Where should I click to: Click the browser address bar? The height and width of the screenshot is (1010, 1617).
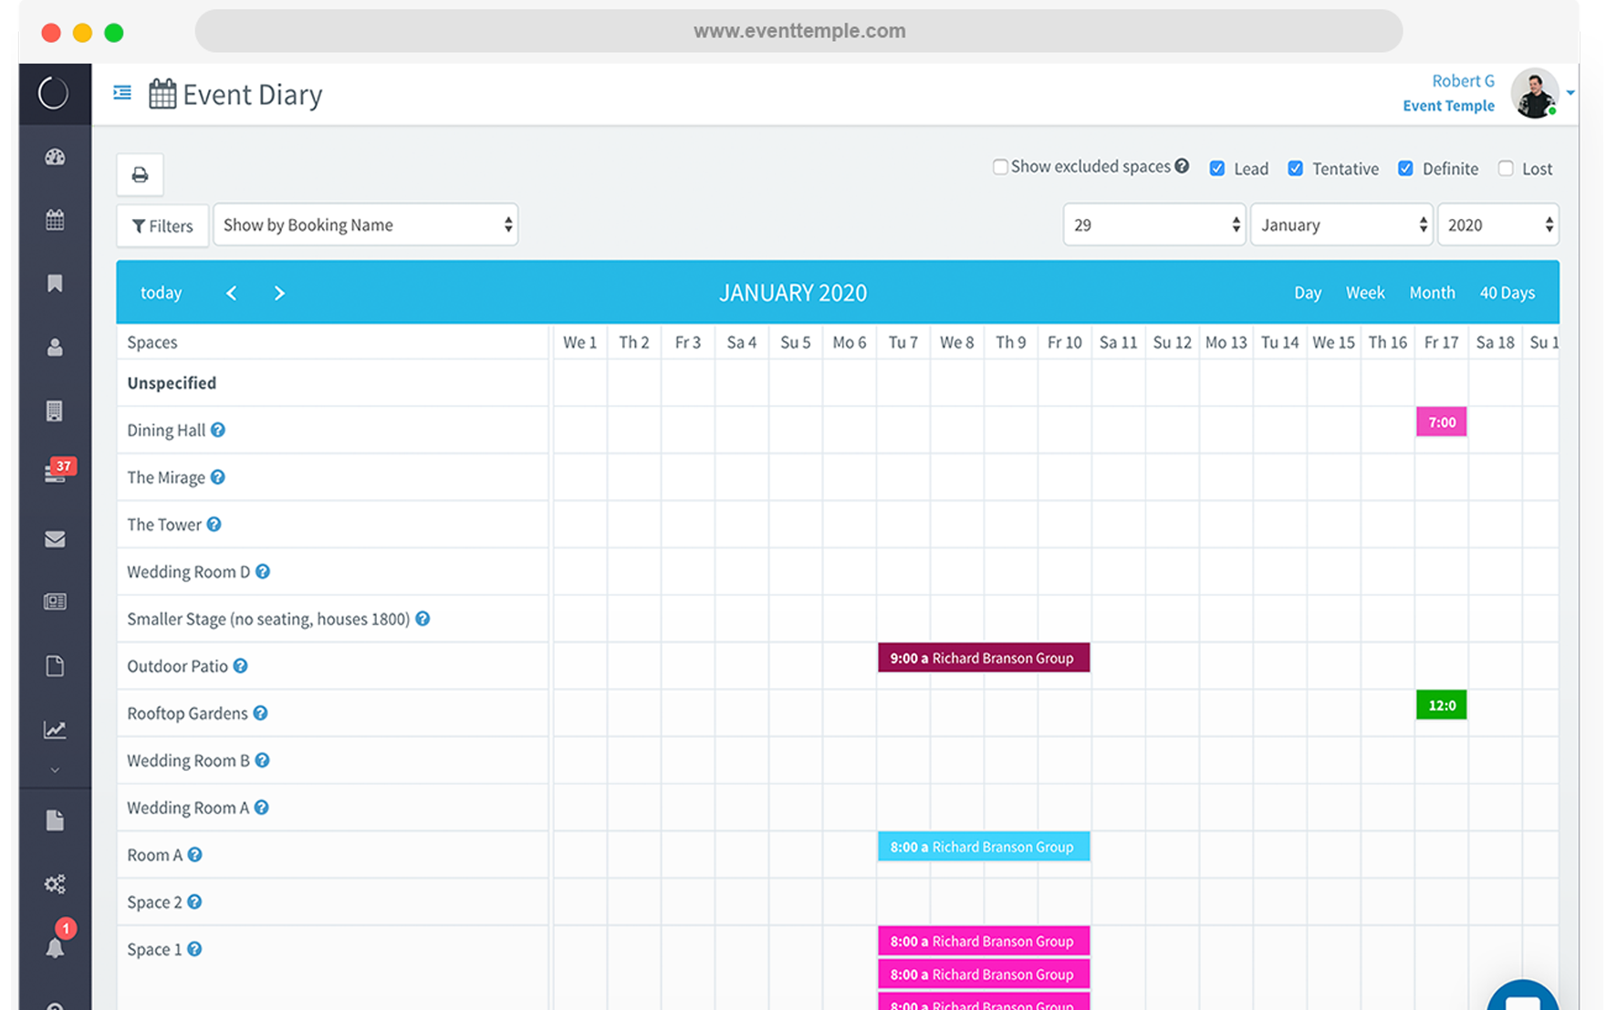[798, 31]
